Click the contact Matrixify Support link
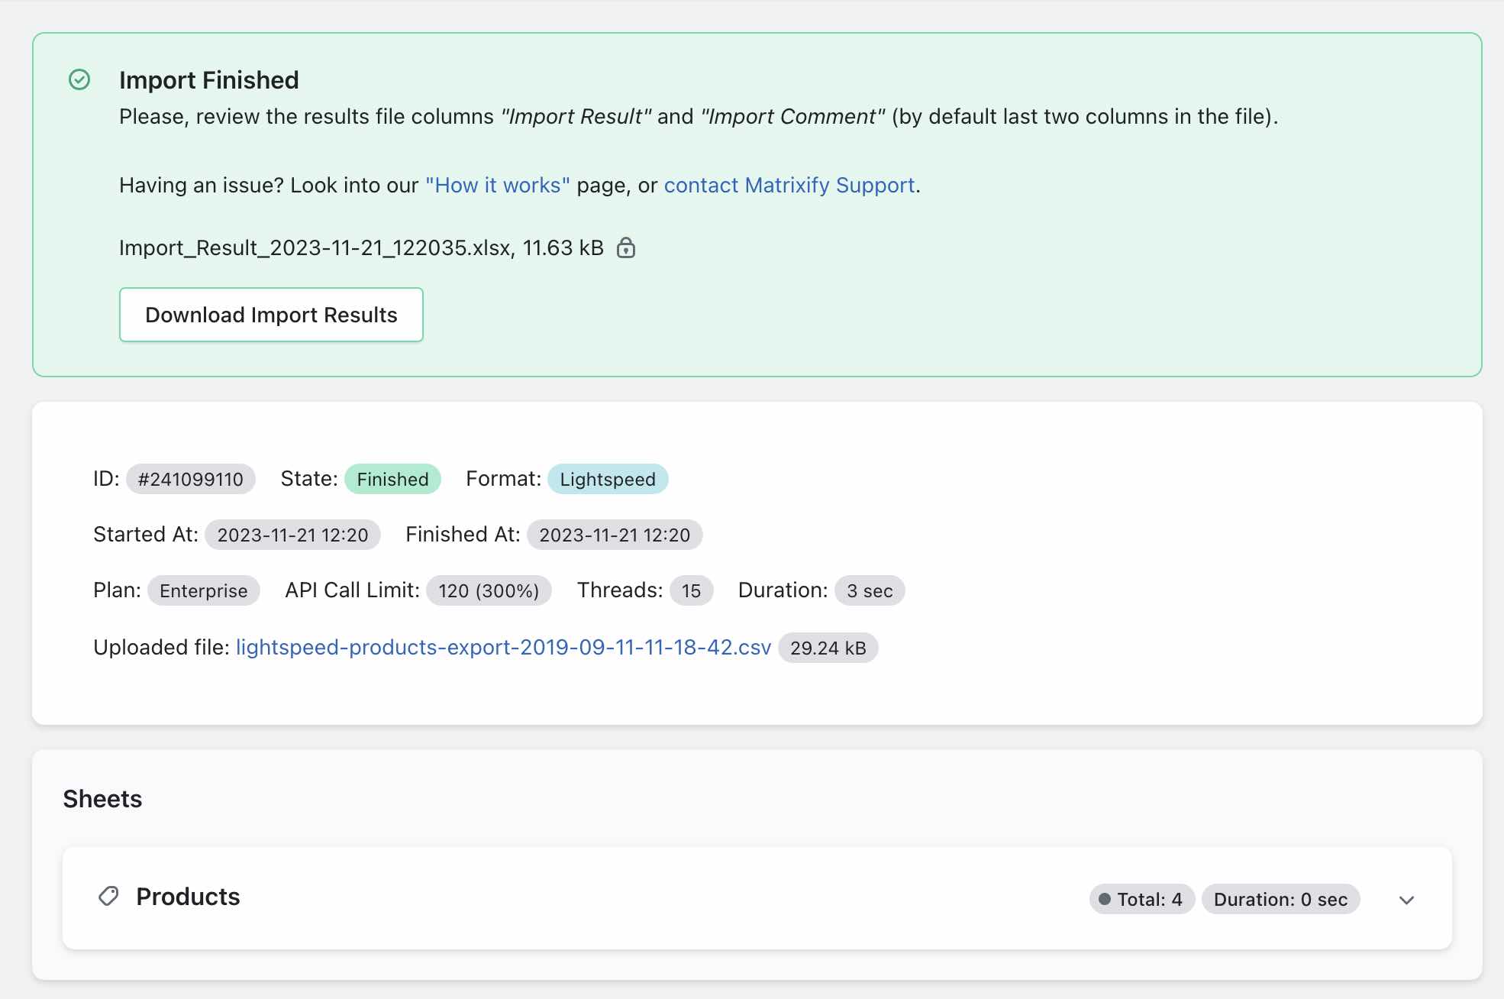The image size is (1504, 999). (x=789, y=186)
